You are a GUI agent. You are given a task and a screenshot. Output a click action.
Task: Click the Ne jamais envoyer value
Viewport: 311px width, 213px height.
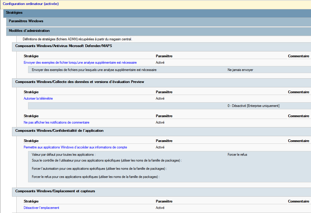click(x=240, y=70)
